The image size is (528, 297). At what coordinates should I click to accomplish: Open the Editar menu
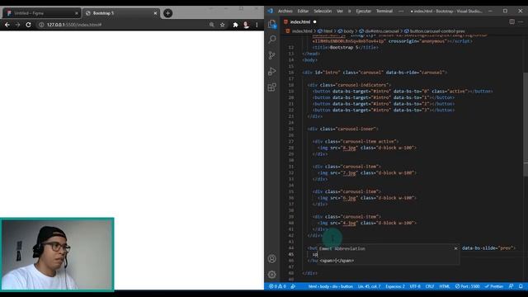coord(303,11)
